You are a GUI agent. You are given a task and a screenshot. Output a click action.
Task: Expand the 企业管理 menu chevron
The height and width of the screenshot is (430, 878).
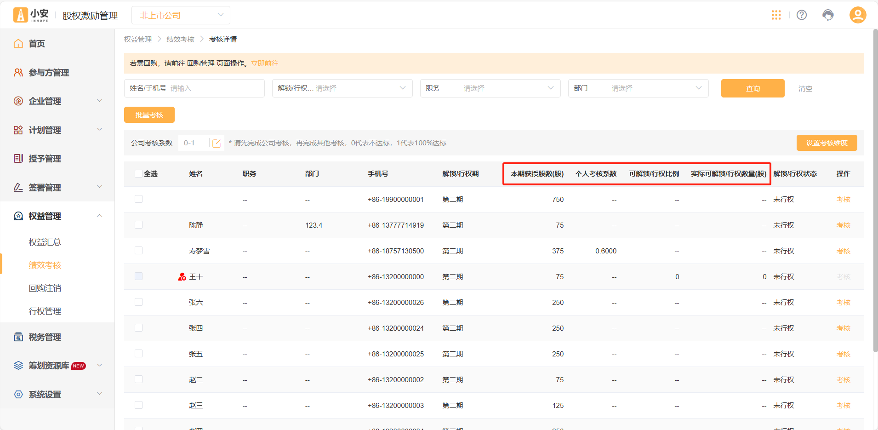pyautogui.click(x=100, y=101)
